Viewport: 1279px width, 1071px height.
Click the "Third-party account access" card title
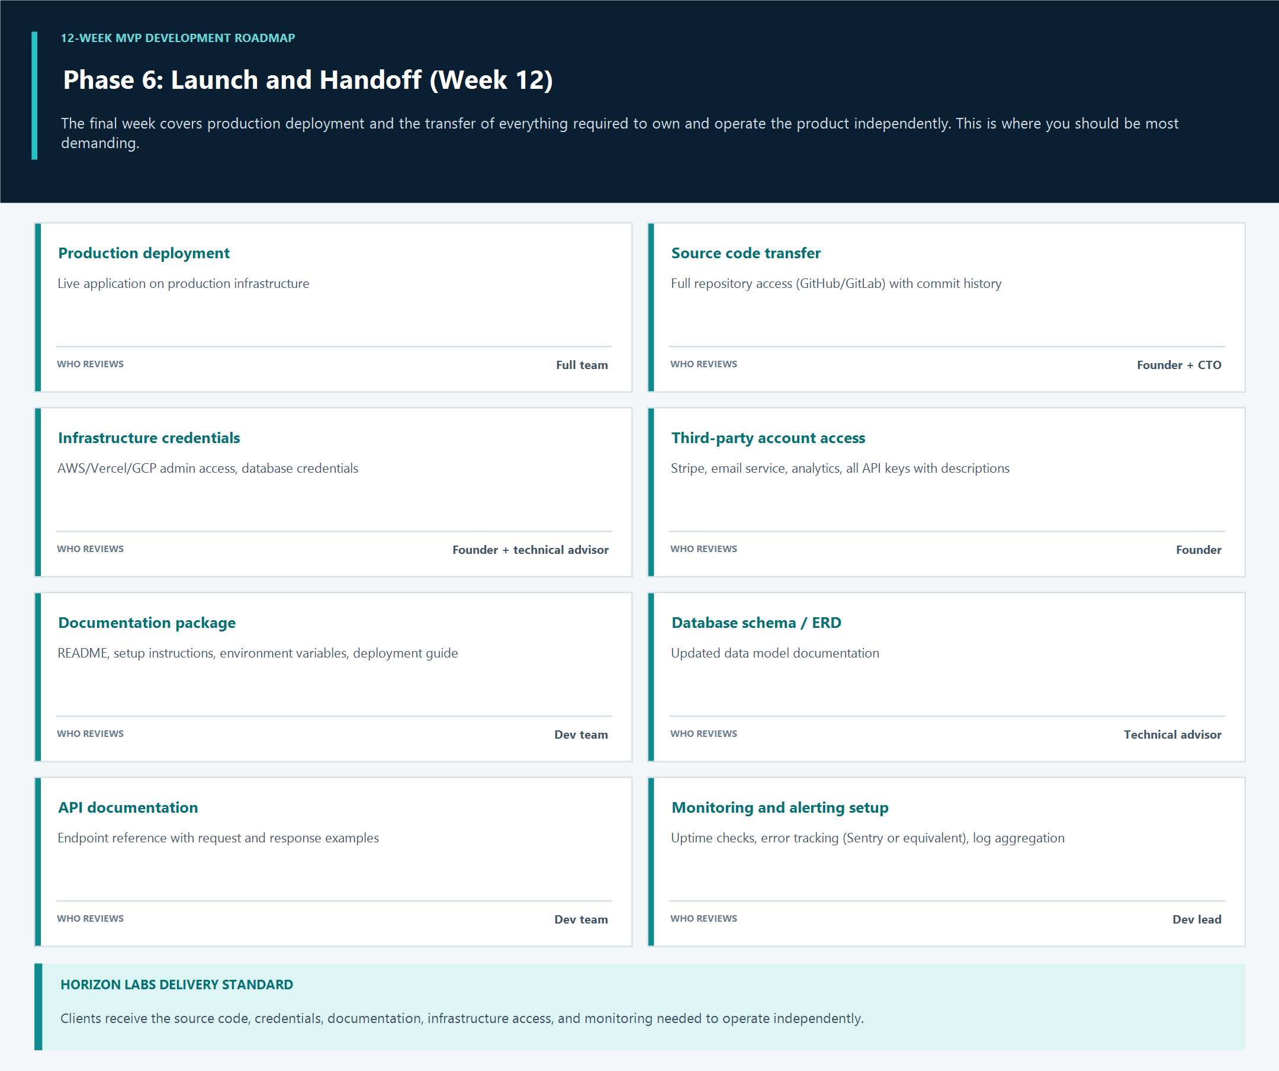[768, 437]
